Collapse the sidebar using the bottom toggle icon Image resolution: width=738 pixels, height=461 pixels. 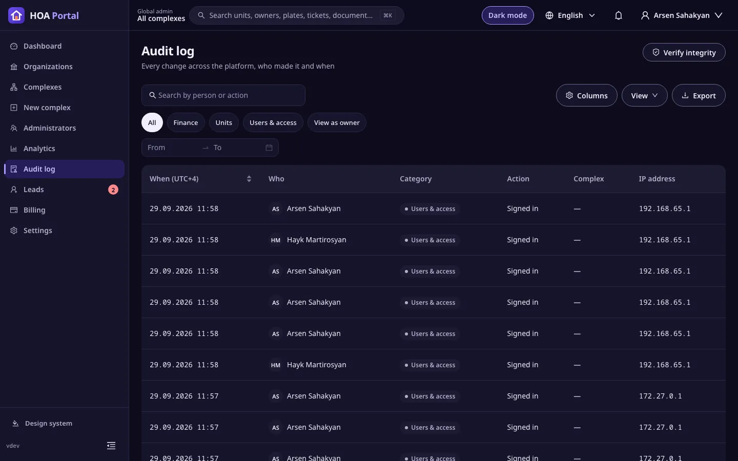111,446
